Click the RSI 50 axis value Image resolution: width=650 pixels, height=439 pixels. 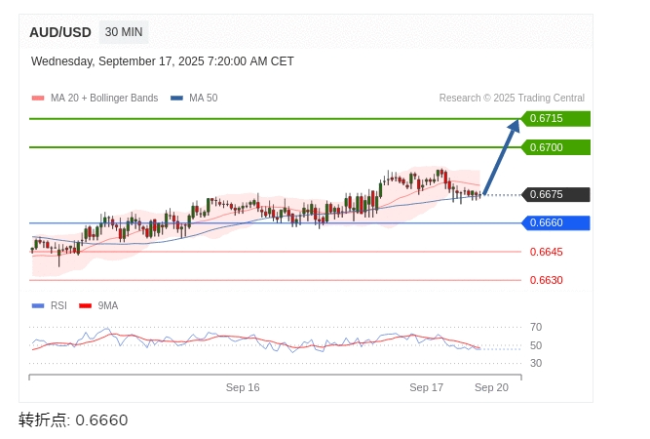pos(536,345)
